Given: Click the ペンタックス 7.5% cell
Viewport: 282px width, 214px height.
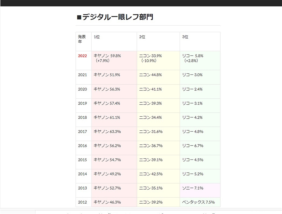Looking at the screenshot, I should 198,202.
